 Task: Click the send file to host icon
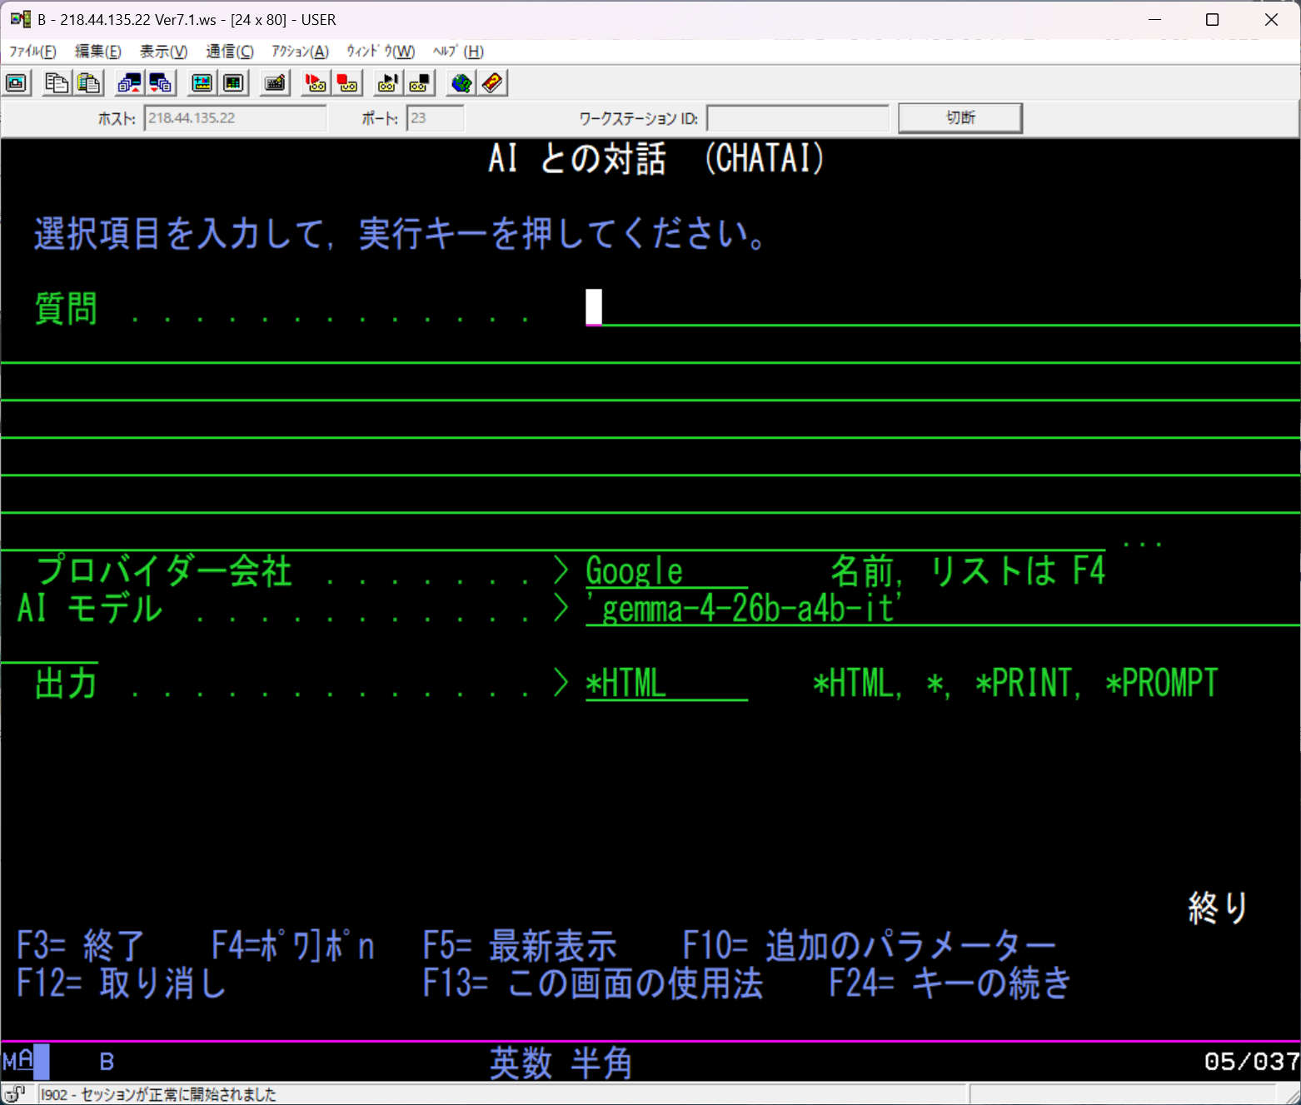click(x=129, y=83)
